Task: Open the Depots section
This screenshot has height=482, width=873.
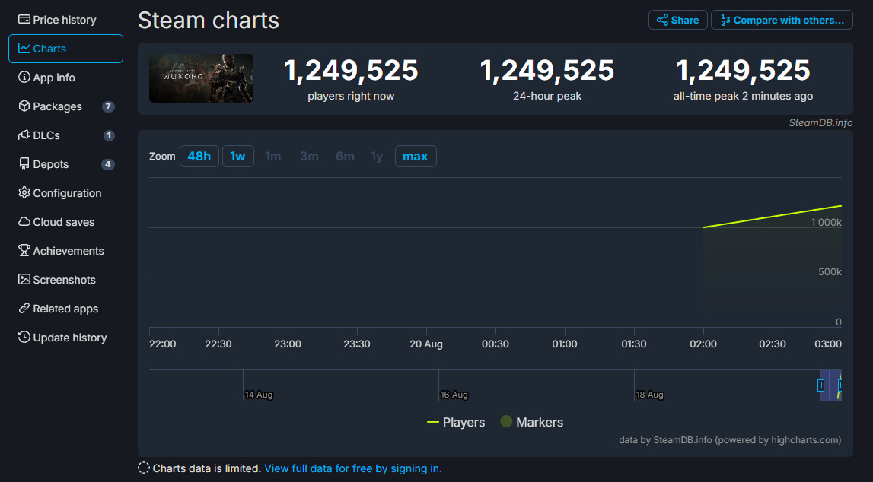Action: tap(65, 164)
